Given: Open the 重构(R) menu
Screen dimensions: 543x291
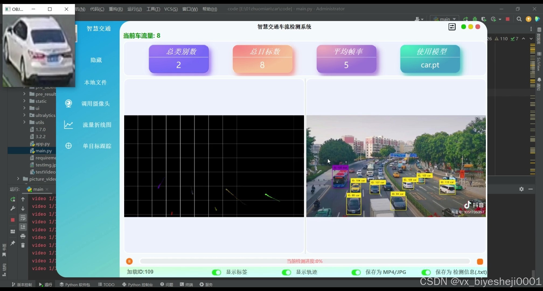Looking at the screenshot, I should click(x=116, y=9).
